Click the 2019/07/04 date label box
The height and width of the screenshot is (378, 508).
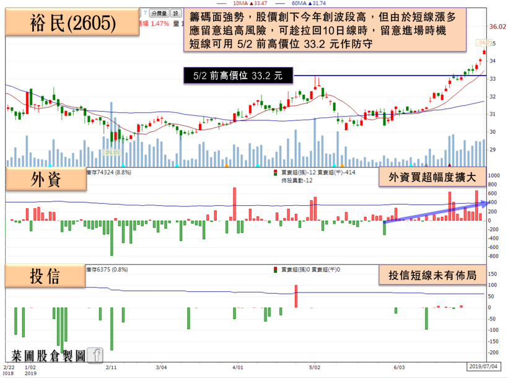coord(483,366)
